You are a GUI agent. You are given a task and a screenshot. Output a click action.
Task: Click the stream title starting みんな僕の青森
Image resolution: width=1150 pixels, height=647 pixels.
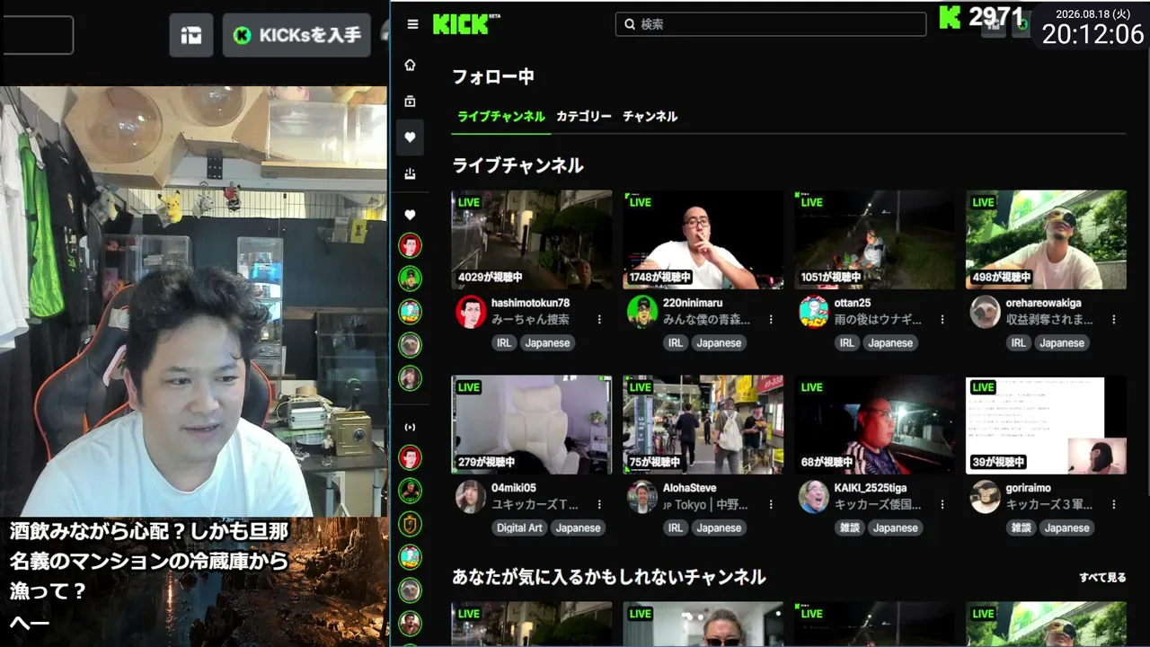click(707, 319)
